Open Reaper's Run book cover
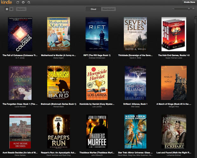The height and width of the screenshot is (158, 197). point(58,132)
